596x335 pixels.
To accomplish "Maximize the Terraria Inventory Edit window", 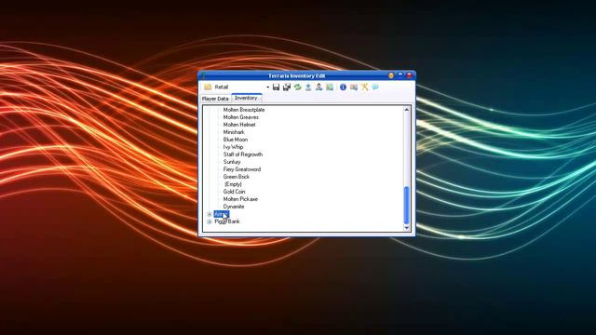I will click(400, 75).
